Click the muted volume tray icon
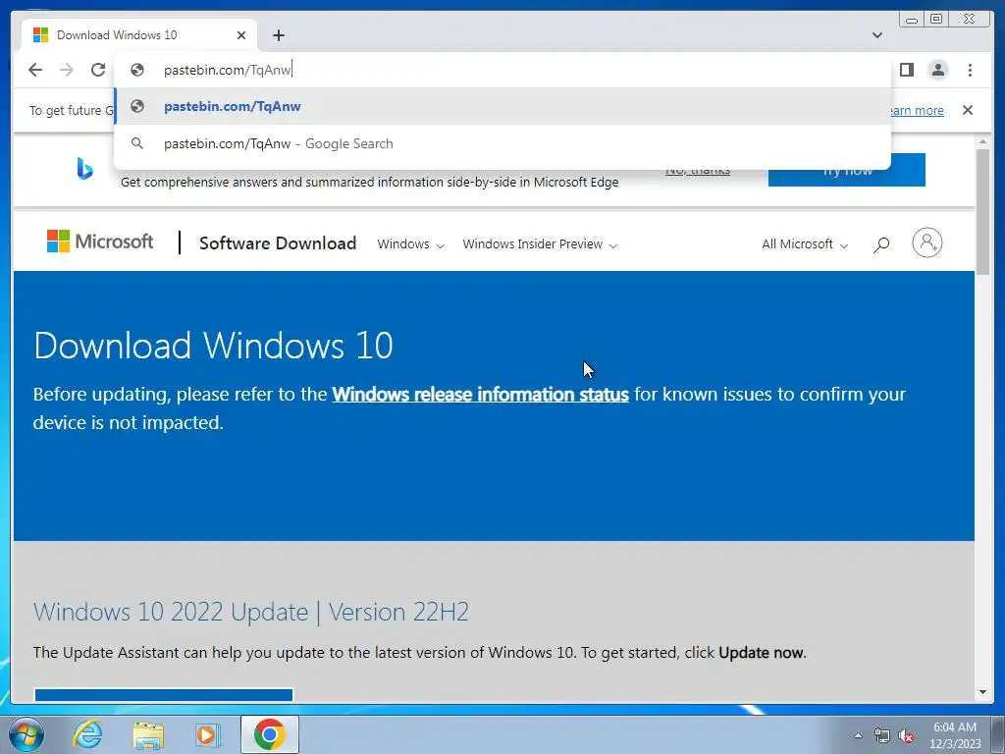Image resolution: width=1005 pixels, height=754 pixels. pyautogui.click(x=906, y=735)
